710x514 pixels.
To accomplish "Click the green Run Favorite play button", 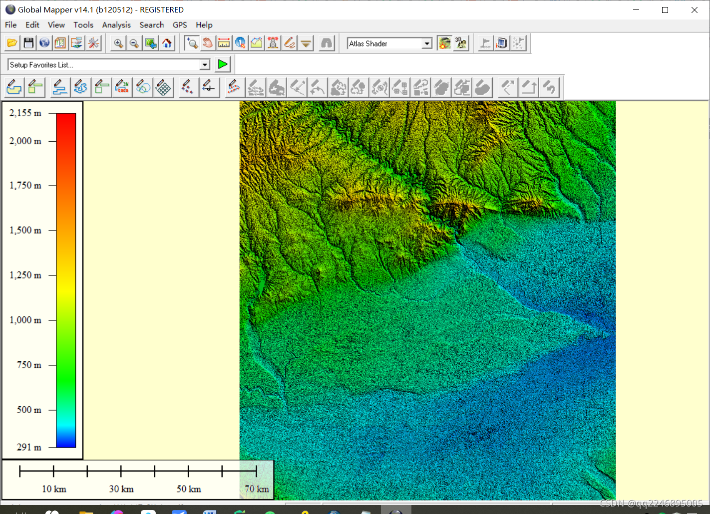I will pos(223,64).
